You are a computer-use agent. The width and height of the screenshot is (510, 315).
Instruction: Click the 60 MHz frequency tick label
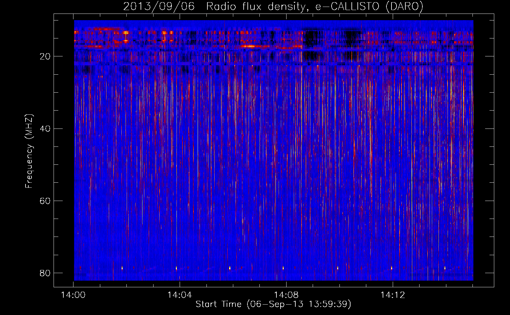pos(45,201)
